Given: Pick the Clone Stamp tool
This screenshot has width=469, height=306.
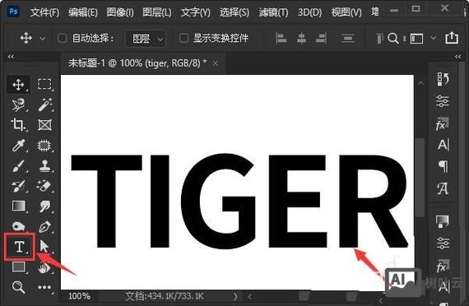Looking at the screenshot, I should [x=44, y=165].
